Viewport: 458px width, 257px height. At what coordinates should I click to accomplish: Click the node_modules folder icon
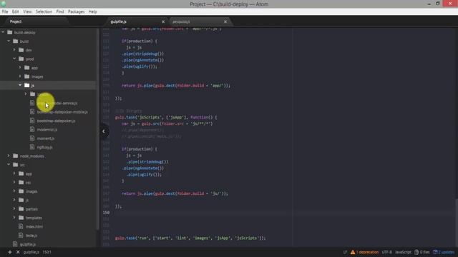(x=16, y=156)
